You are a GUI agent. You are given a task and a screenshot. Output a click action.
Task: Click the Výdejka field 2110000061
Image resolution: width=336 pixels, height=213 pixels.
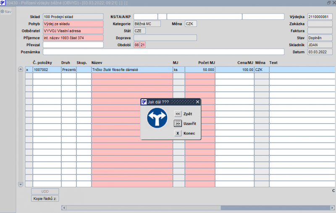(320, 17)
